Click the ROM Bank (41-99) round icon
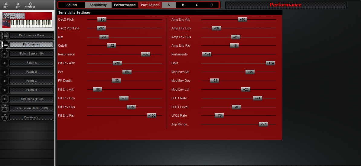Viewport: 361px width, 166px height. tap(5, 99)
